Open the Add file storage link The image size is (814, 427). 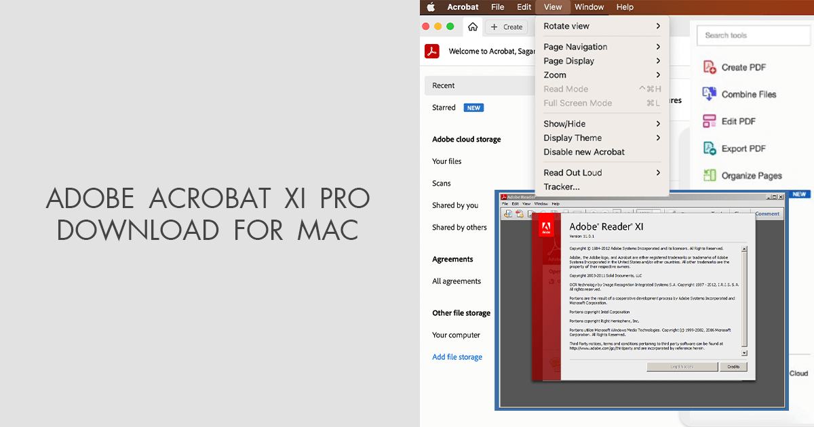pos(457,357)
